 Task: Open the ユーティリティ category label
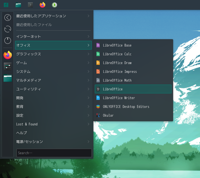coord(28,89)
